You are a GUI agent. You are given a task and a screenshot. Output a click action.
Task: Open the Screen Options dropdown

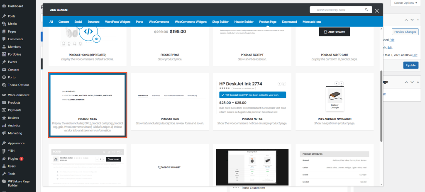pos(405,3)
